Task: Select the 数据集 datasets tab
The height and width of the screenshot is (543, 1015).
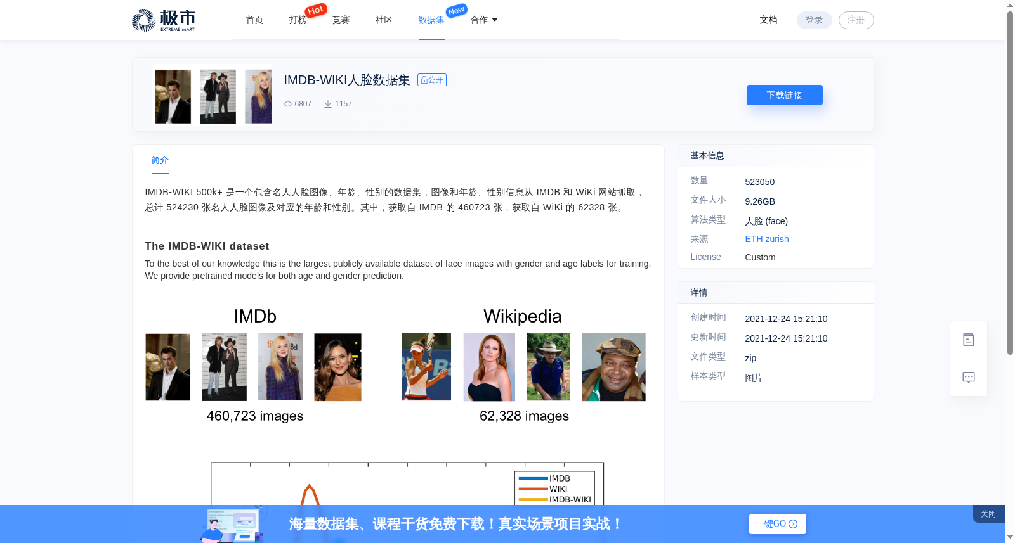Action: click(x=431, y=20)
